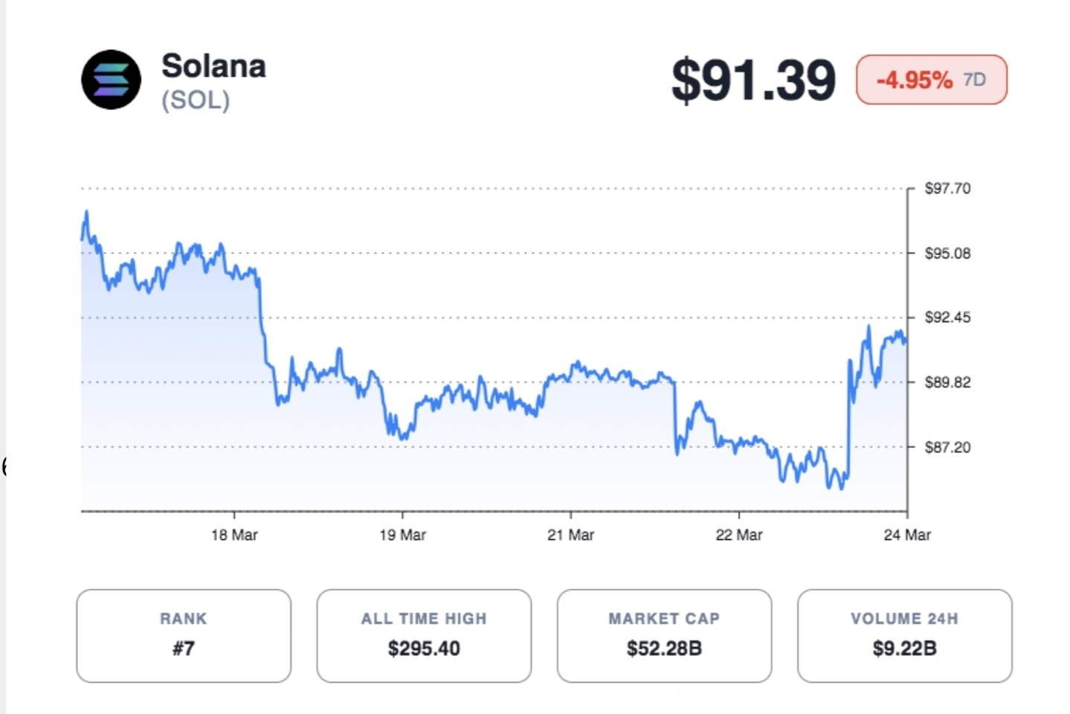Click the 21 Mar date axis label
1070x714 pixels.
pos(570,535)
